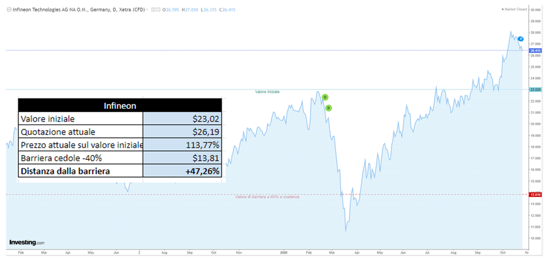Click 'Prezzo attuale sul valore iniziale' label
The width and height of the screenshot is (548, 262).
(x=82, y=145)
